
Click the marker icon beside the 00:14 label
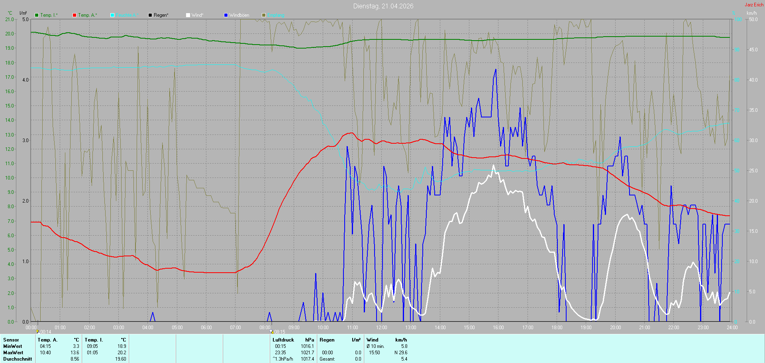coord(37,331)
